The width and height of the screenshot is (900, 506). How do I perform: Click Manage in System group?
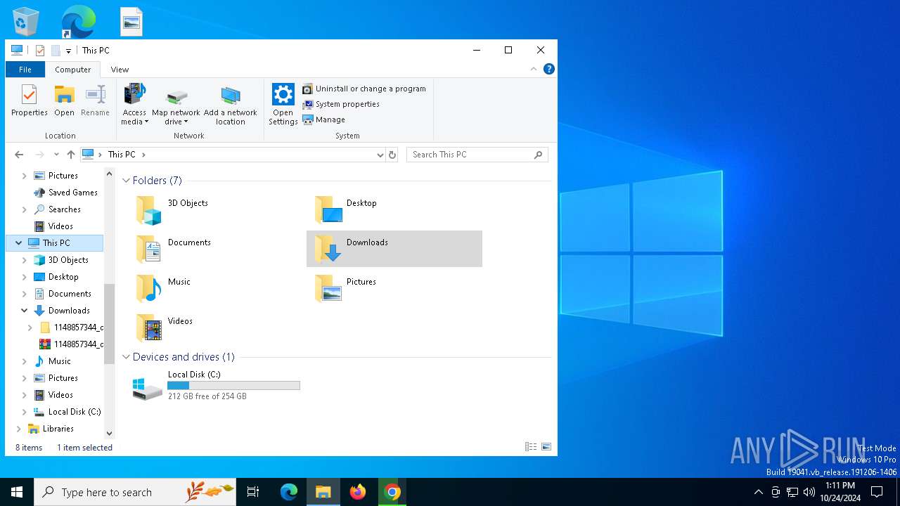click(x=323, y=119)
